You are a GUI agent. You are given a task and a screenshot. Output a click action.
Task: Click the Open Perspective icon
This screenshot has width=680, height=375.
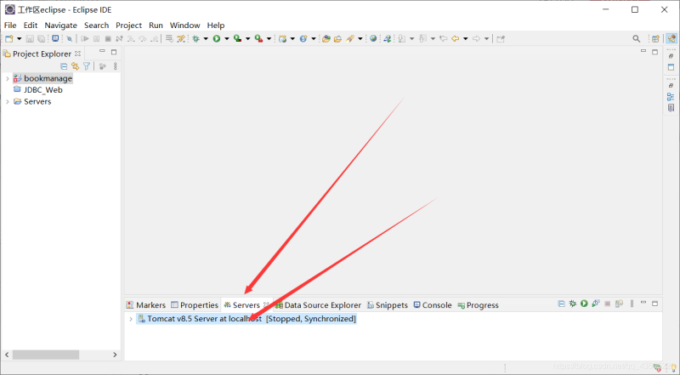coord(655,38)
